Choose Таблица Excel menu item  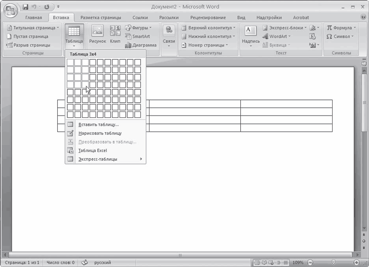coord(106,151)
